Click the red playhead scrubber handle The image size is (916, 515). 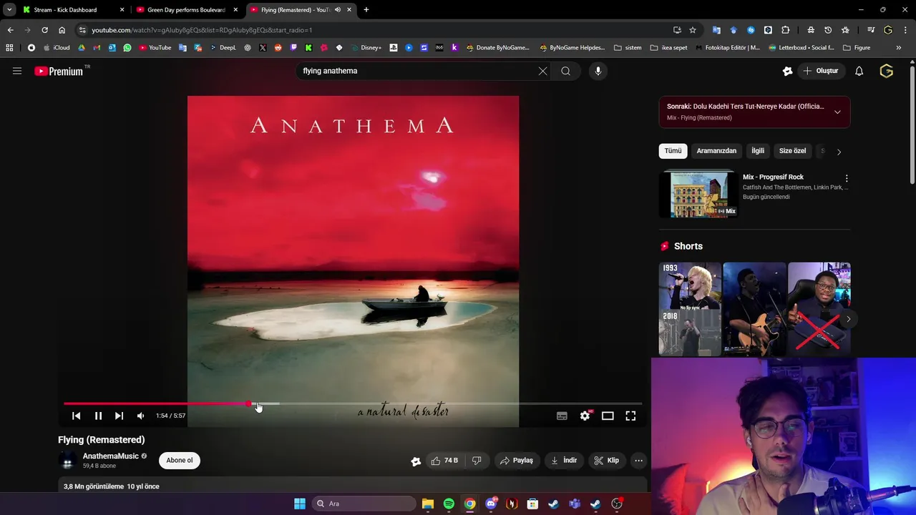coord(248,404)
